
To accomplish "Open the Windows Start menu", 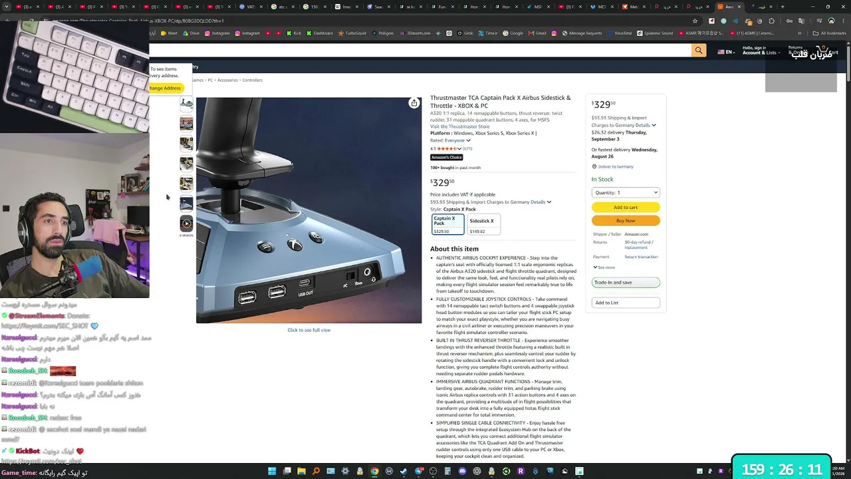I will (272, 471).
